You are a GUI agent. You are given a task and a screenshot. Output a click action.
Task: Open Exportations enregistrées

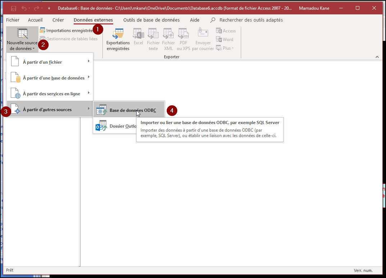pos(118,40)
